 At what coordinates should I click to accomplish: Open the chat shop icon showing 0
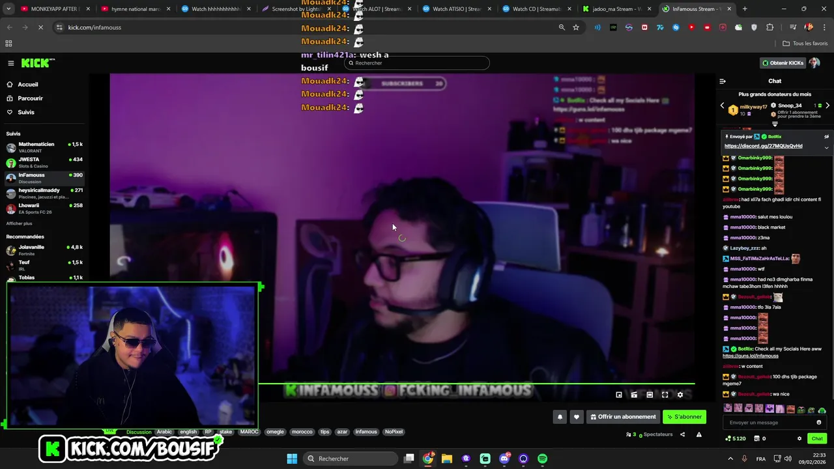click(x=760, y=438)
